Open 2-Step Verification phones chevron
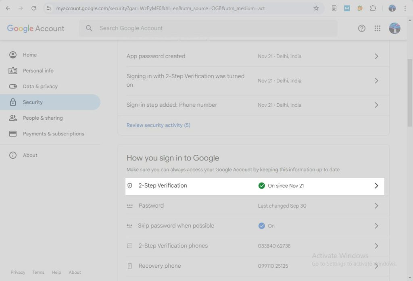Viewport: 413px width, 281px height. (376, 246)
